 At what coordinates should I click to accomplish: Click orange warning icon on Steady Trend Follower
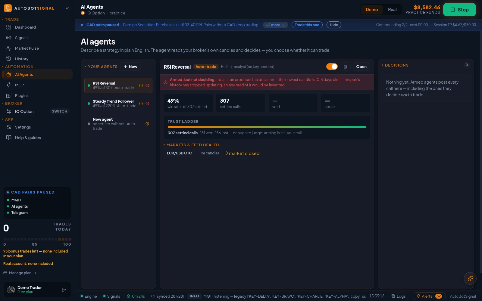[141, 104]
